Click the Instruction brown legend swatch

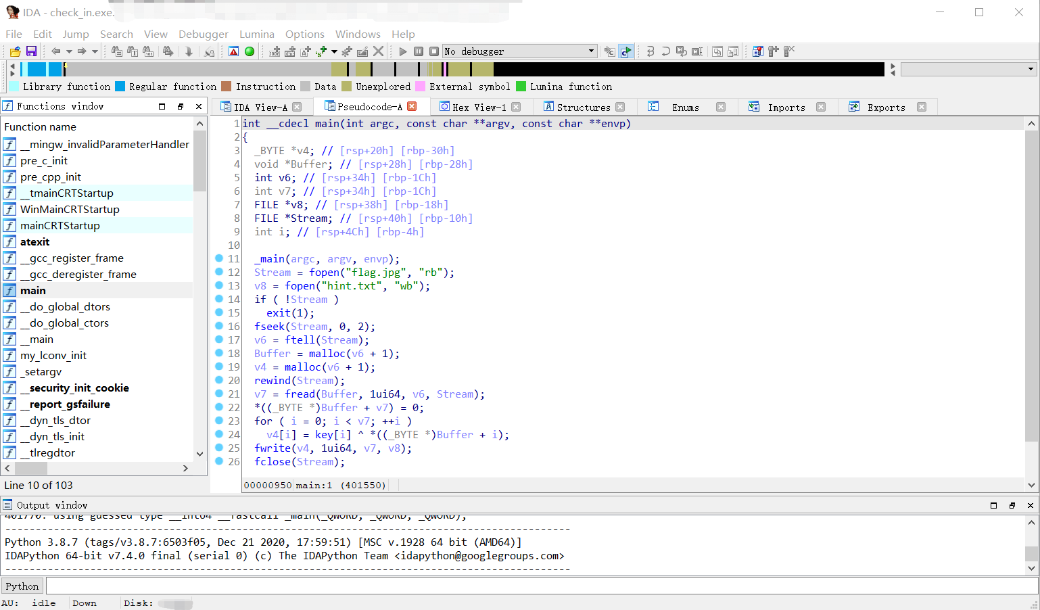(x=227, y=86)
